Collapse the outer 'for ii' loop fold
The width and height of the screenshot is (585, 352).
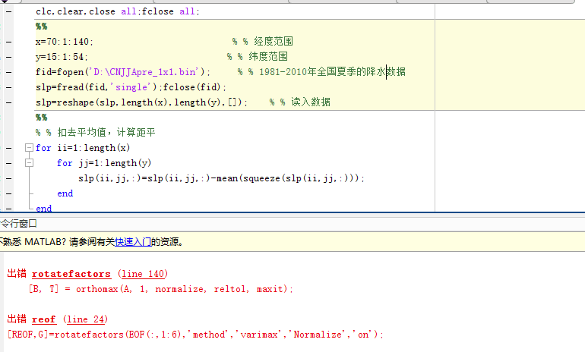30,148
